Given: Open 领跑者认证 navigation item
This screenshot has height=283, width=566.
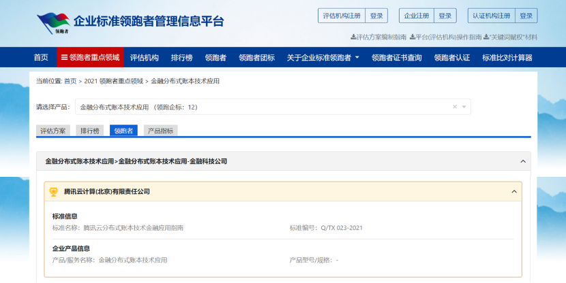Looking at the screenshot, I should (452, 57).
